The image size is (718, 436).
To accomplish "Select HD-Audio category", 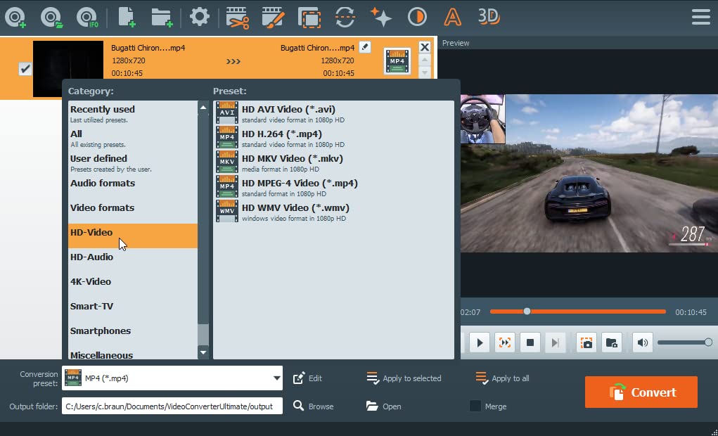I will point(133,261).
